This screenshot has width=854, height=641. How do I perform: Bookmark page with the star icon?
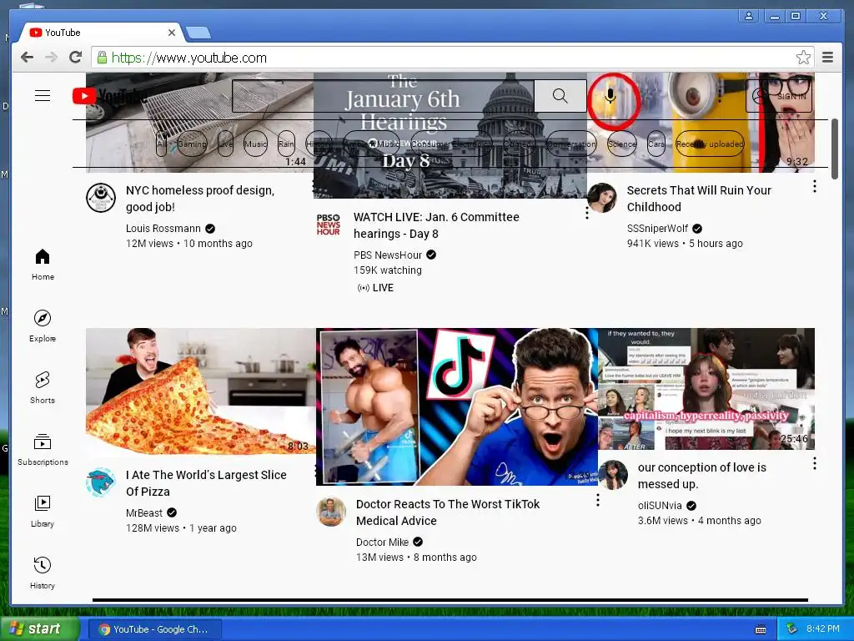click(803, 58)
